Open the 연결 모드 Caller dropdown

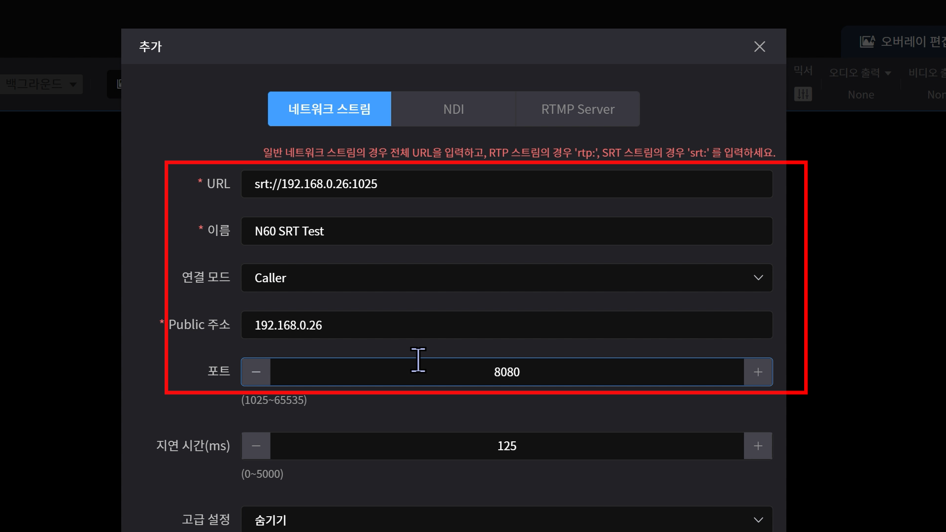506,278
